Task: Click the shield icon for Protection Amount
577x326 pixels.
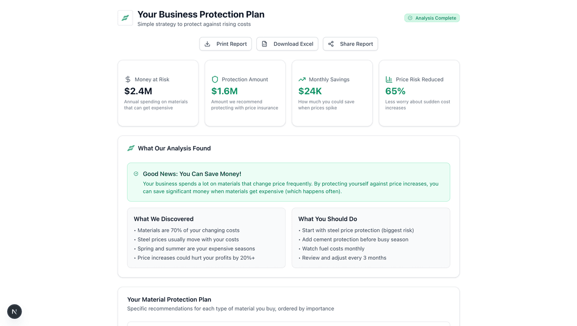Action: point(215,79)
